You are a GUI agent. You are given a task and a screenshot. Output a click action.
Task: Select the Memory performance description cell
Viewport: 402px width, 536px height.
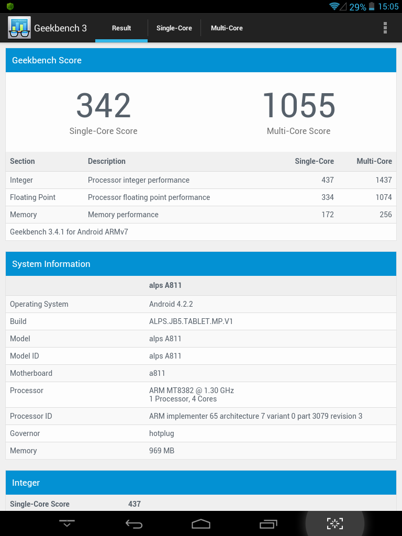coord(123,215)
